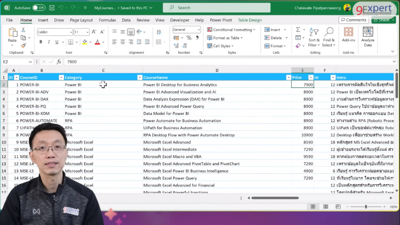Screen dimensions: 400x225
Task: Open the Cell Styles menu
Action: [x=220, y=46]
